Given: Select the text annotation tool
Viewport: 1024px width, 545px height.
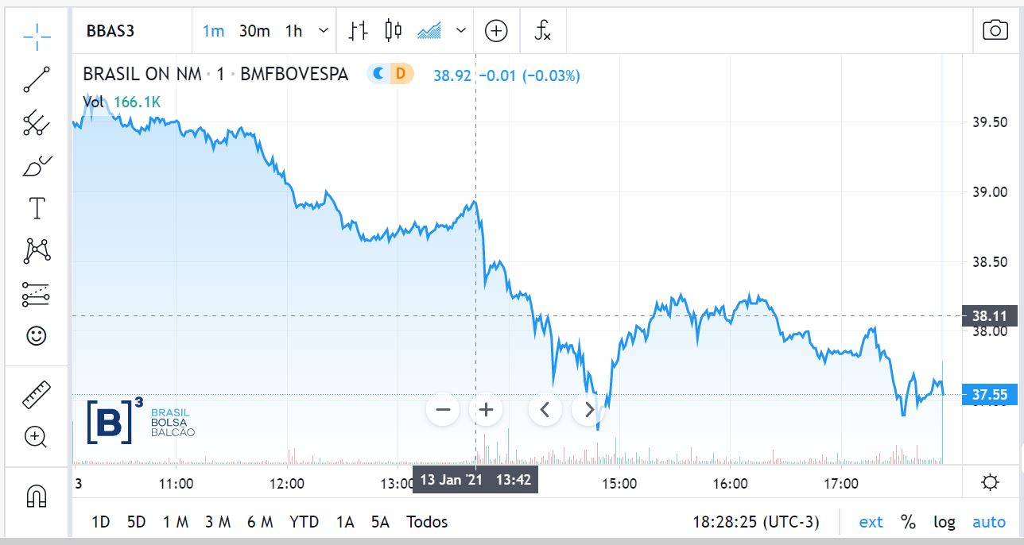Looking at the screenshot, I should pyautogui.click(x=37, y=209).
